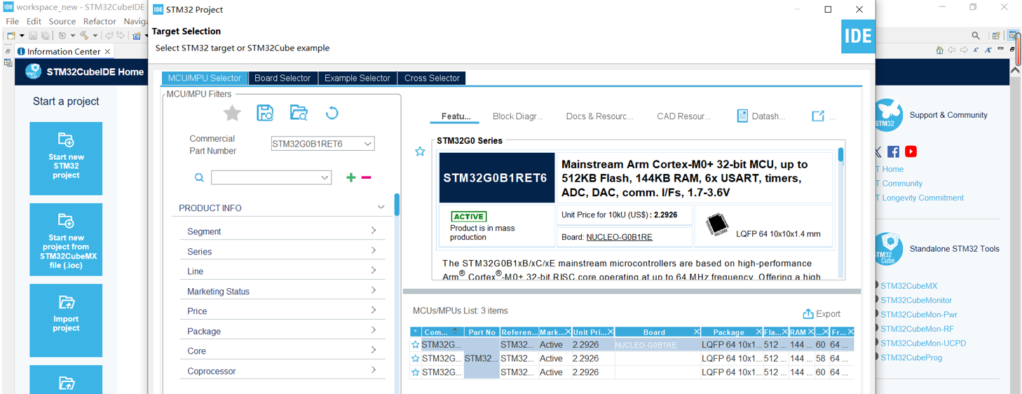Remove the Board column via its X
1022x394 pixels.
coord(697,332)
